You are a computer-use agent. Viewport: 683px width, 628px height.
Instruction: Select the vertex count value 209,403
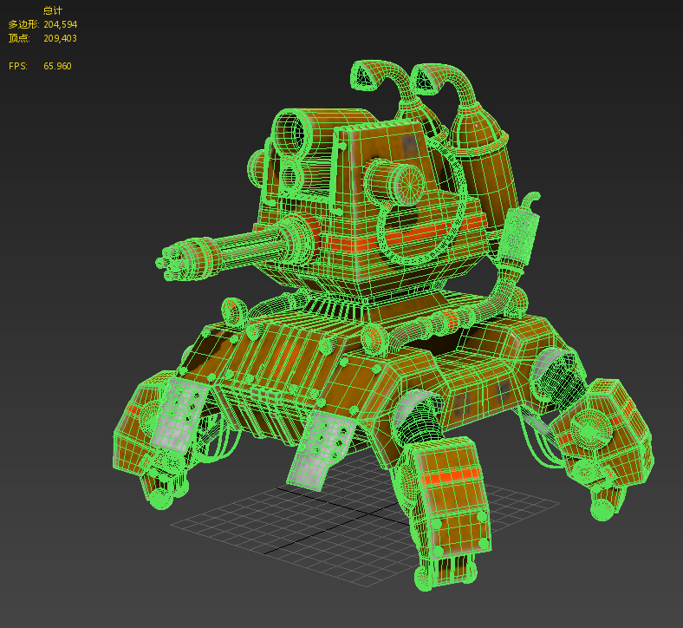pyautogui.click(x=60, y=38)
